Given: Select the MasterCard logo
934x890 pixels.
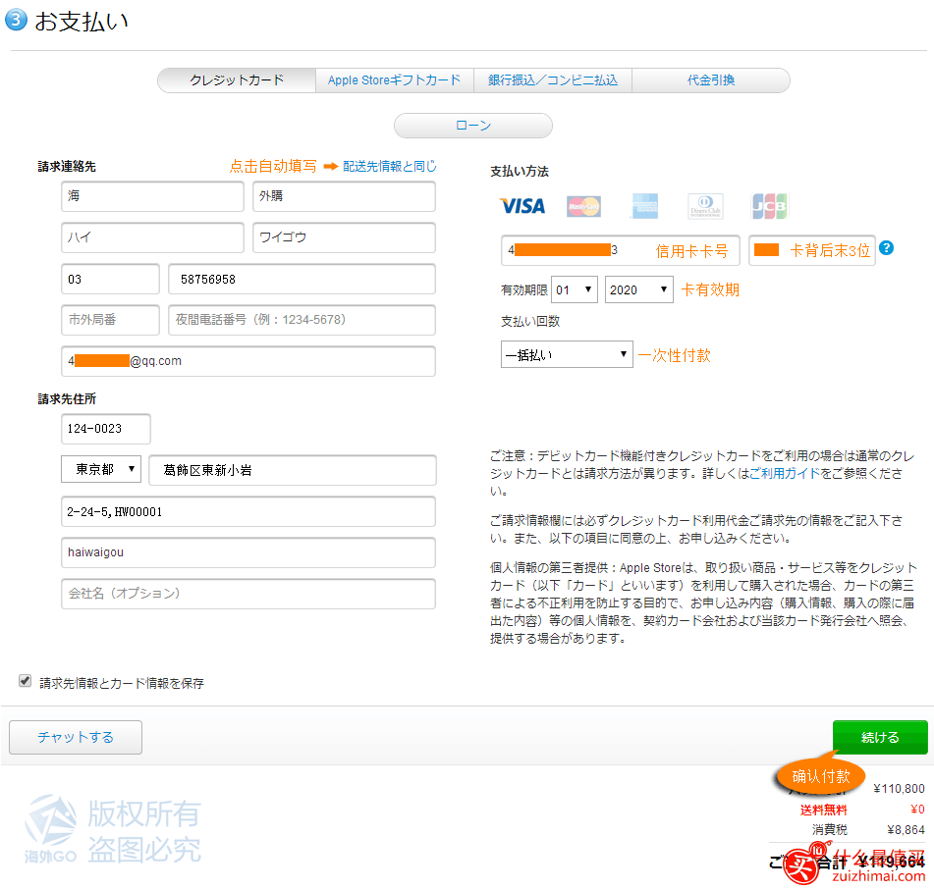Looking at the screenshot, I should [583, 207].
